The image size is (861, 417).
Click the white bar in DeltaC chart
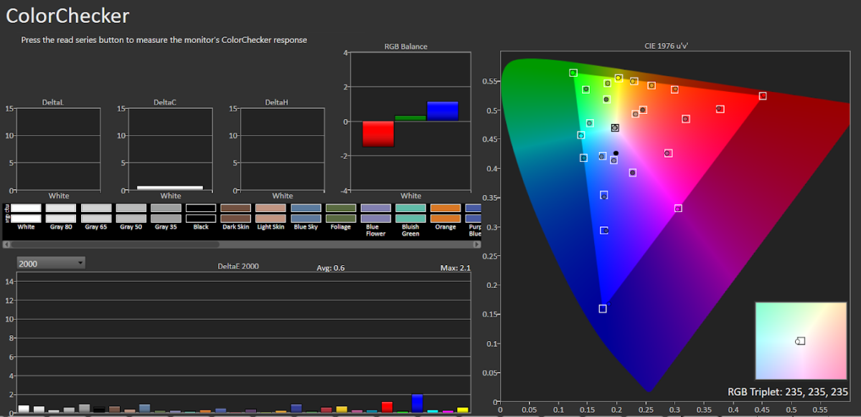pyautogui.click(x=170, y=188)
